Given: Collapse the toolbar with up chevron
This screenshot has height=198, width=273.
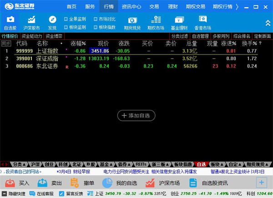Looking at the screenshot, I should [x=268, y=23].
